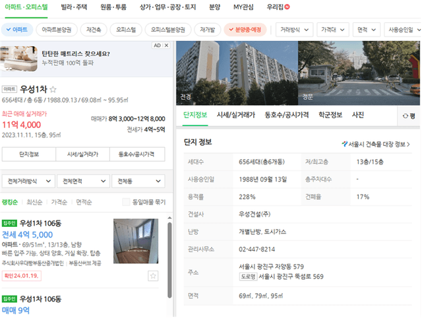Toggle the 분양중·예정 filter chip
The height and width of the screenshot is (318, 422).
pos(245,30)
